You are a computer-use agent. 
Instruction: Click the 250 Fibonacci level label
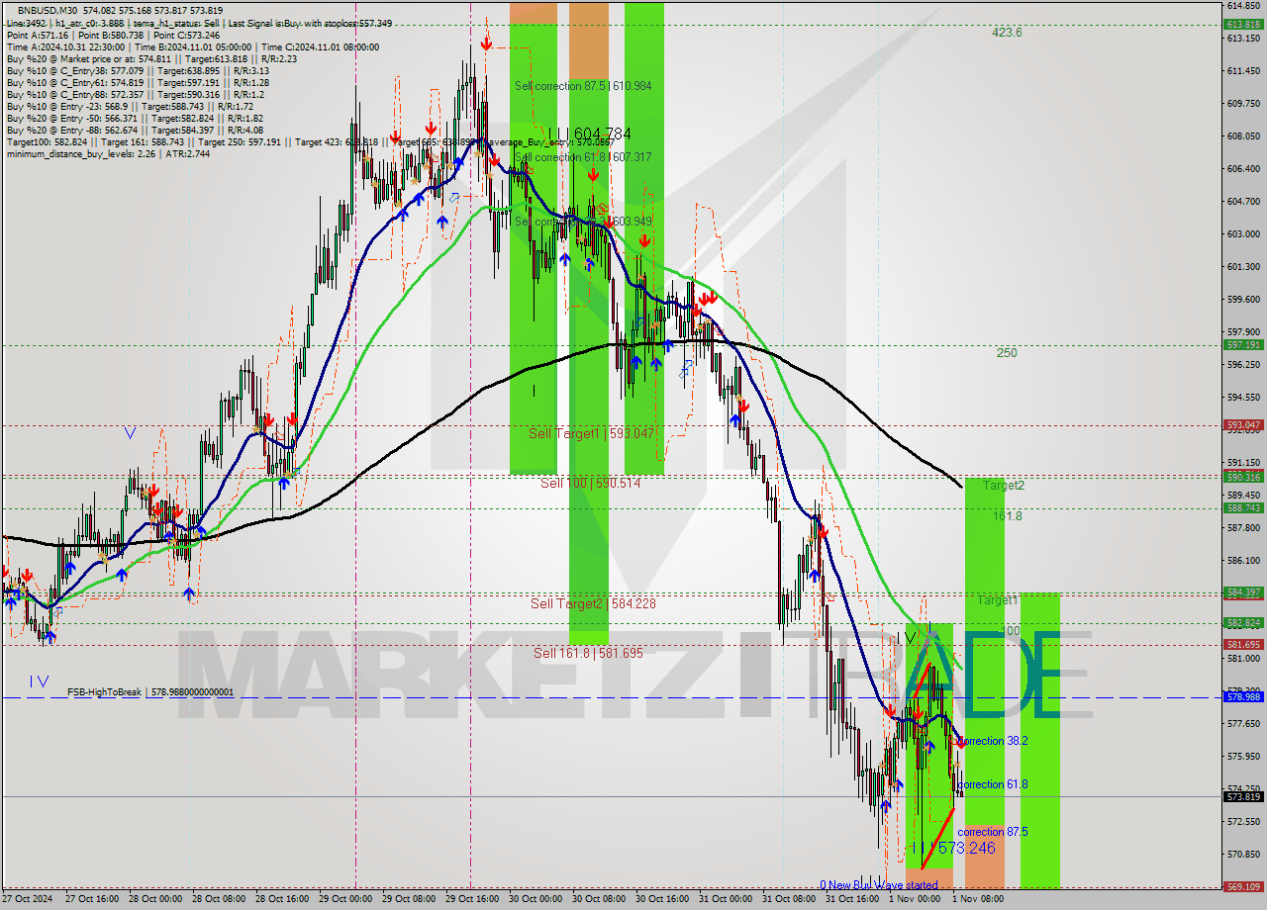point(1007,352)
